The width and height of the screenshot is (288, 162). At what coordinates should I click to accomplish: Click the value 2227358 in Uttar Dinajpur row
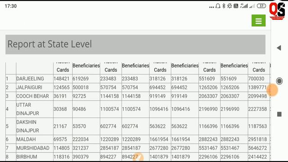pyautogui.click(x=257, y=109)
